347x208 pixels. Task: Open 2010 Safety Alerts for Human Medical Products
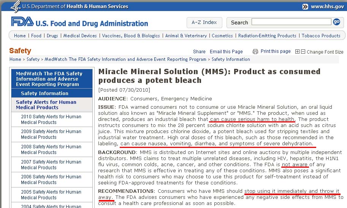point(51,119)
